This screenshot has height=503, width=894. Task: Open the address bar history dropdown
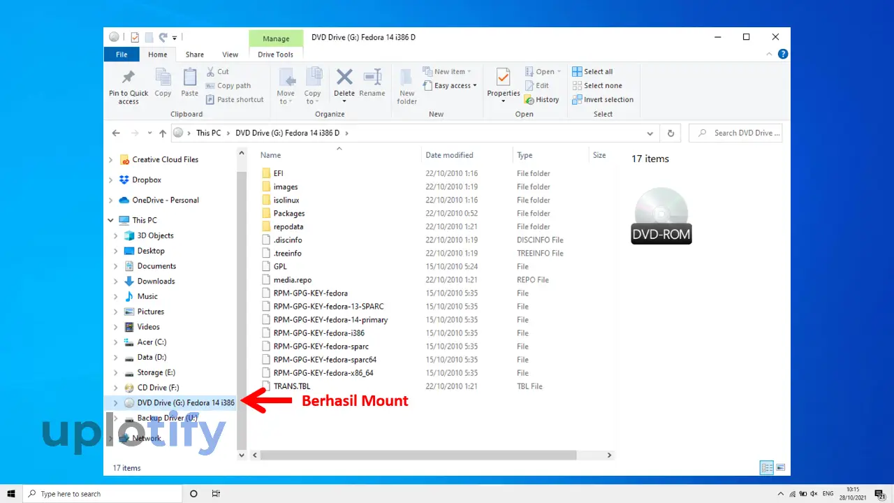(650, 133)
